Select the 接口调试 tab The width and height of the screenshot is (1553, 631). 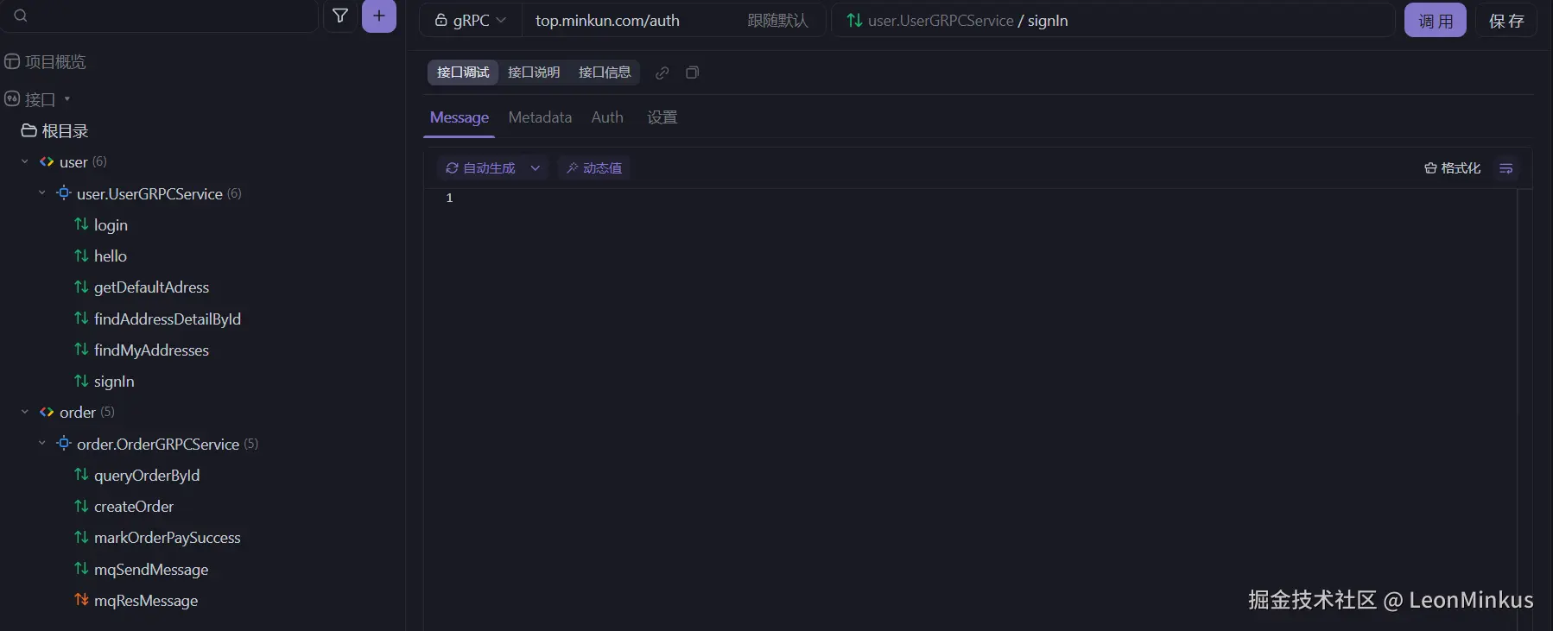click(463, 73)
